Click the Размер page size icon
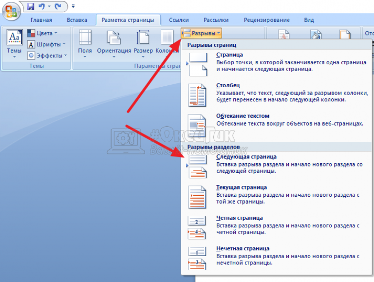The height and width of the screenshot is (282, 374). [143, 37]
